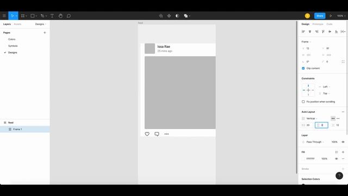348x196 pixels.
Task: Click the FFFFFF fill color swatch
Action: click(303, 158)
